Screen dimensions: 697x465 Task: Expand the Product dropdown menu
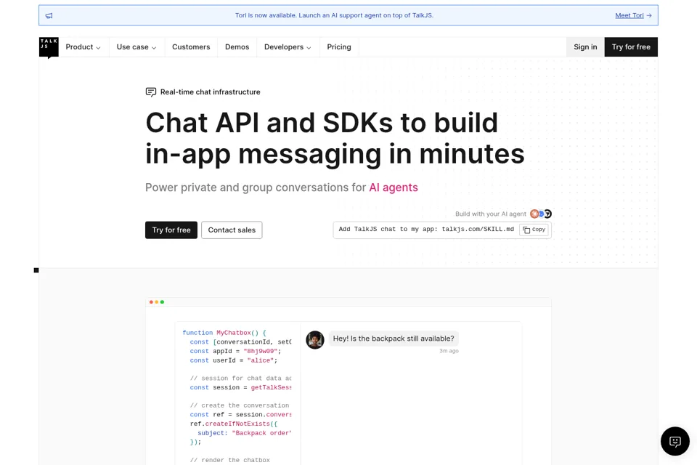83,47
